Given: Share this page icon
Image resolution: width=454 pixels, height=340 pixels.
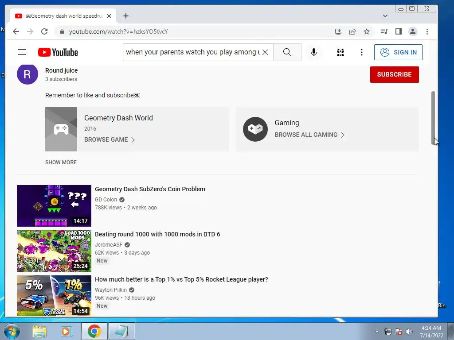Looking at the screenshot, I should click(x=352, y=31).
